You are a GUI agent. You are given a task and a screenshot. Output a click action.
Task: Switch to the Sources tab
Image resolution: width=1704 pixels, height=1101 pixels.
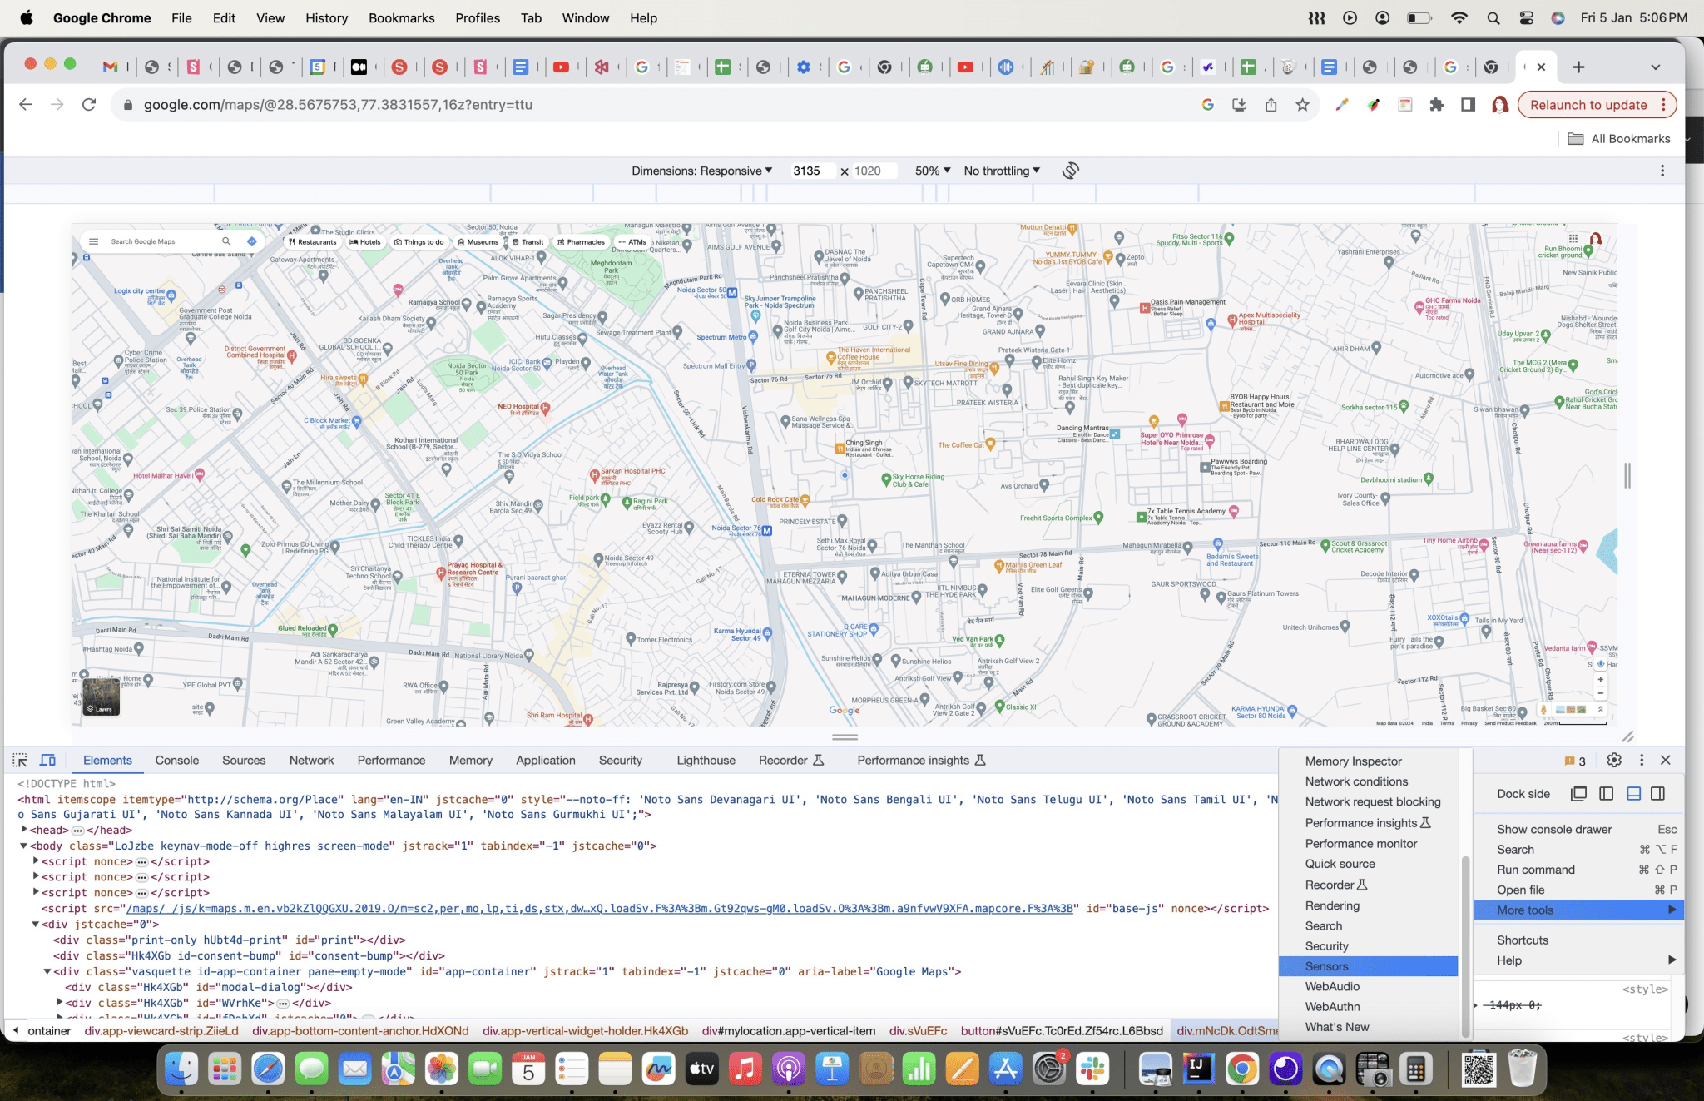[x=244, y=760]
